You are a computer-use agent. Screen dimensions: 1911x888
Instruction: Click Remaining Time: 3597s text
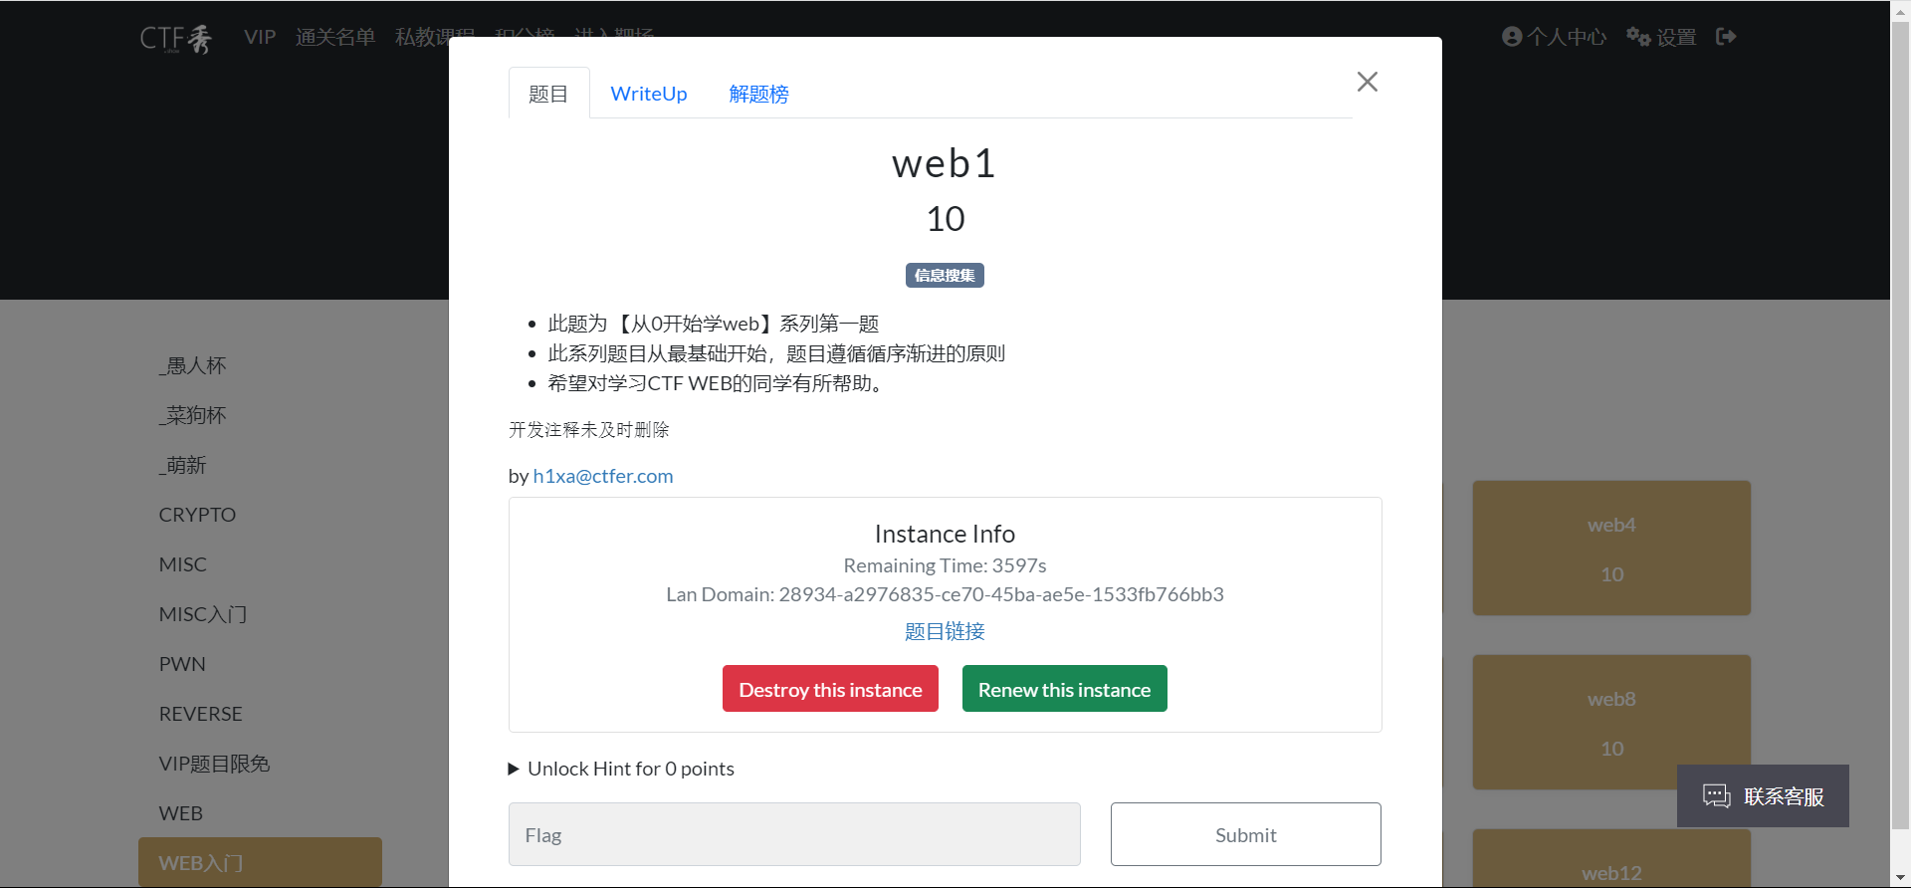[945, 565]
